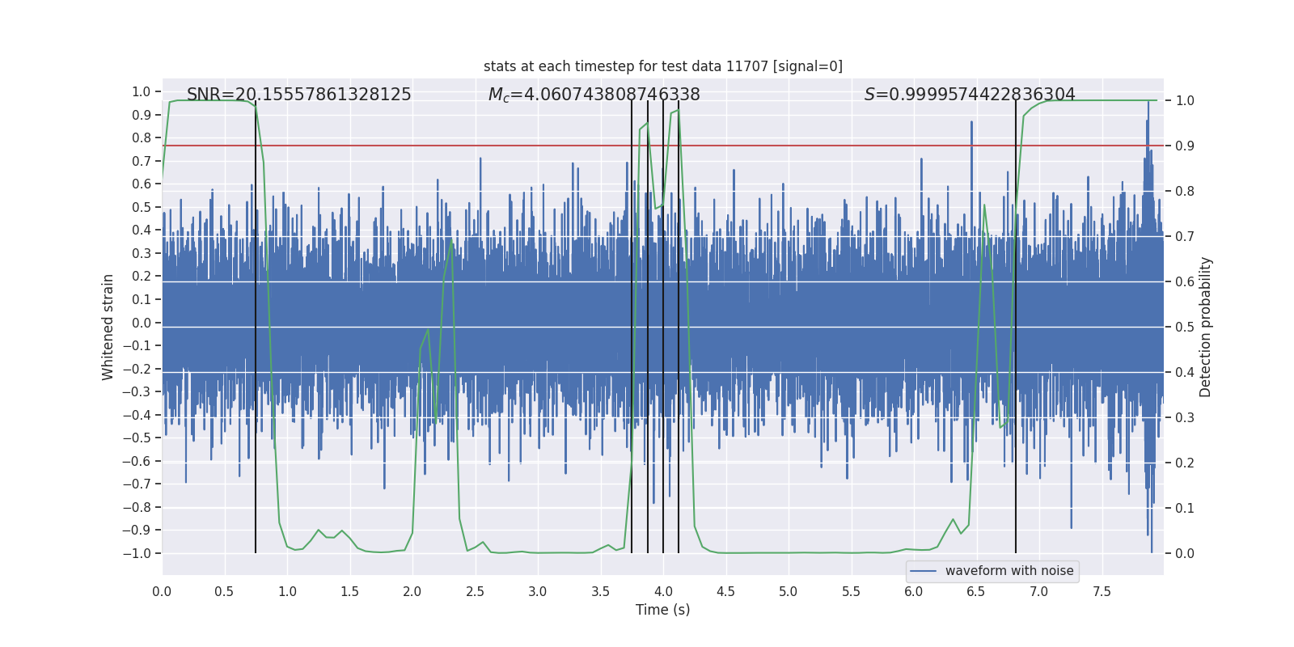Click Time axis tick label 7.5
Image resolution: width=1294 pixels, height=647 pixels.
coord(1102,591)
